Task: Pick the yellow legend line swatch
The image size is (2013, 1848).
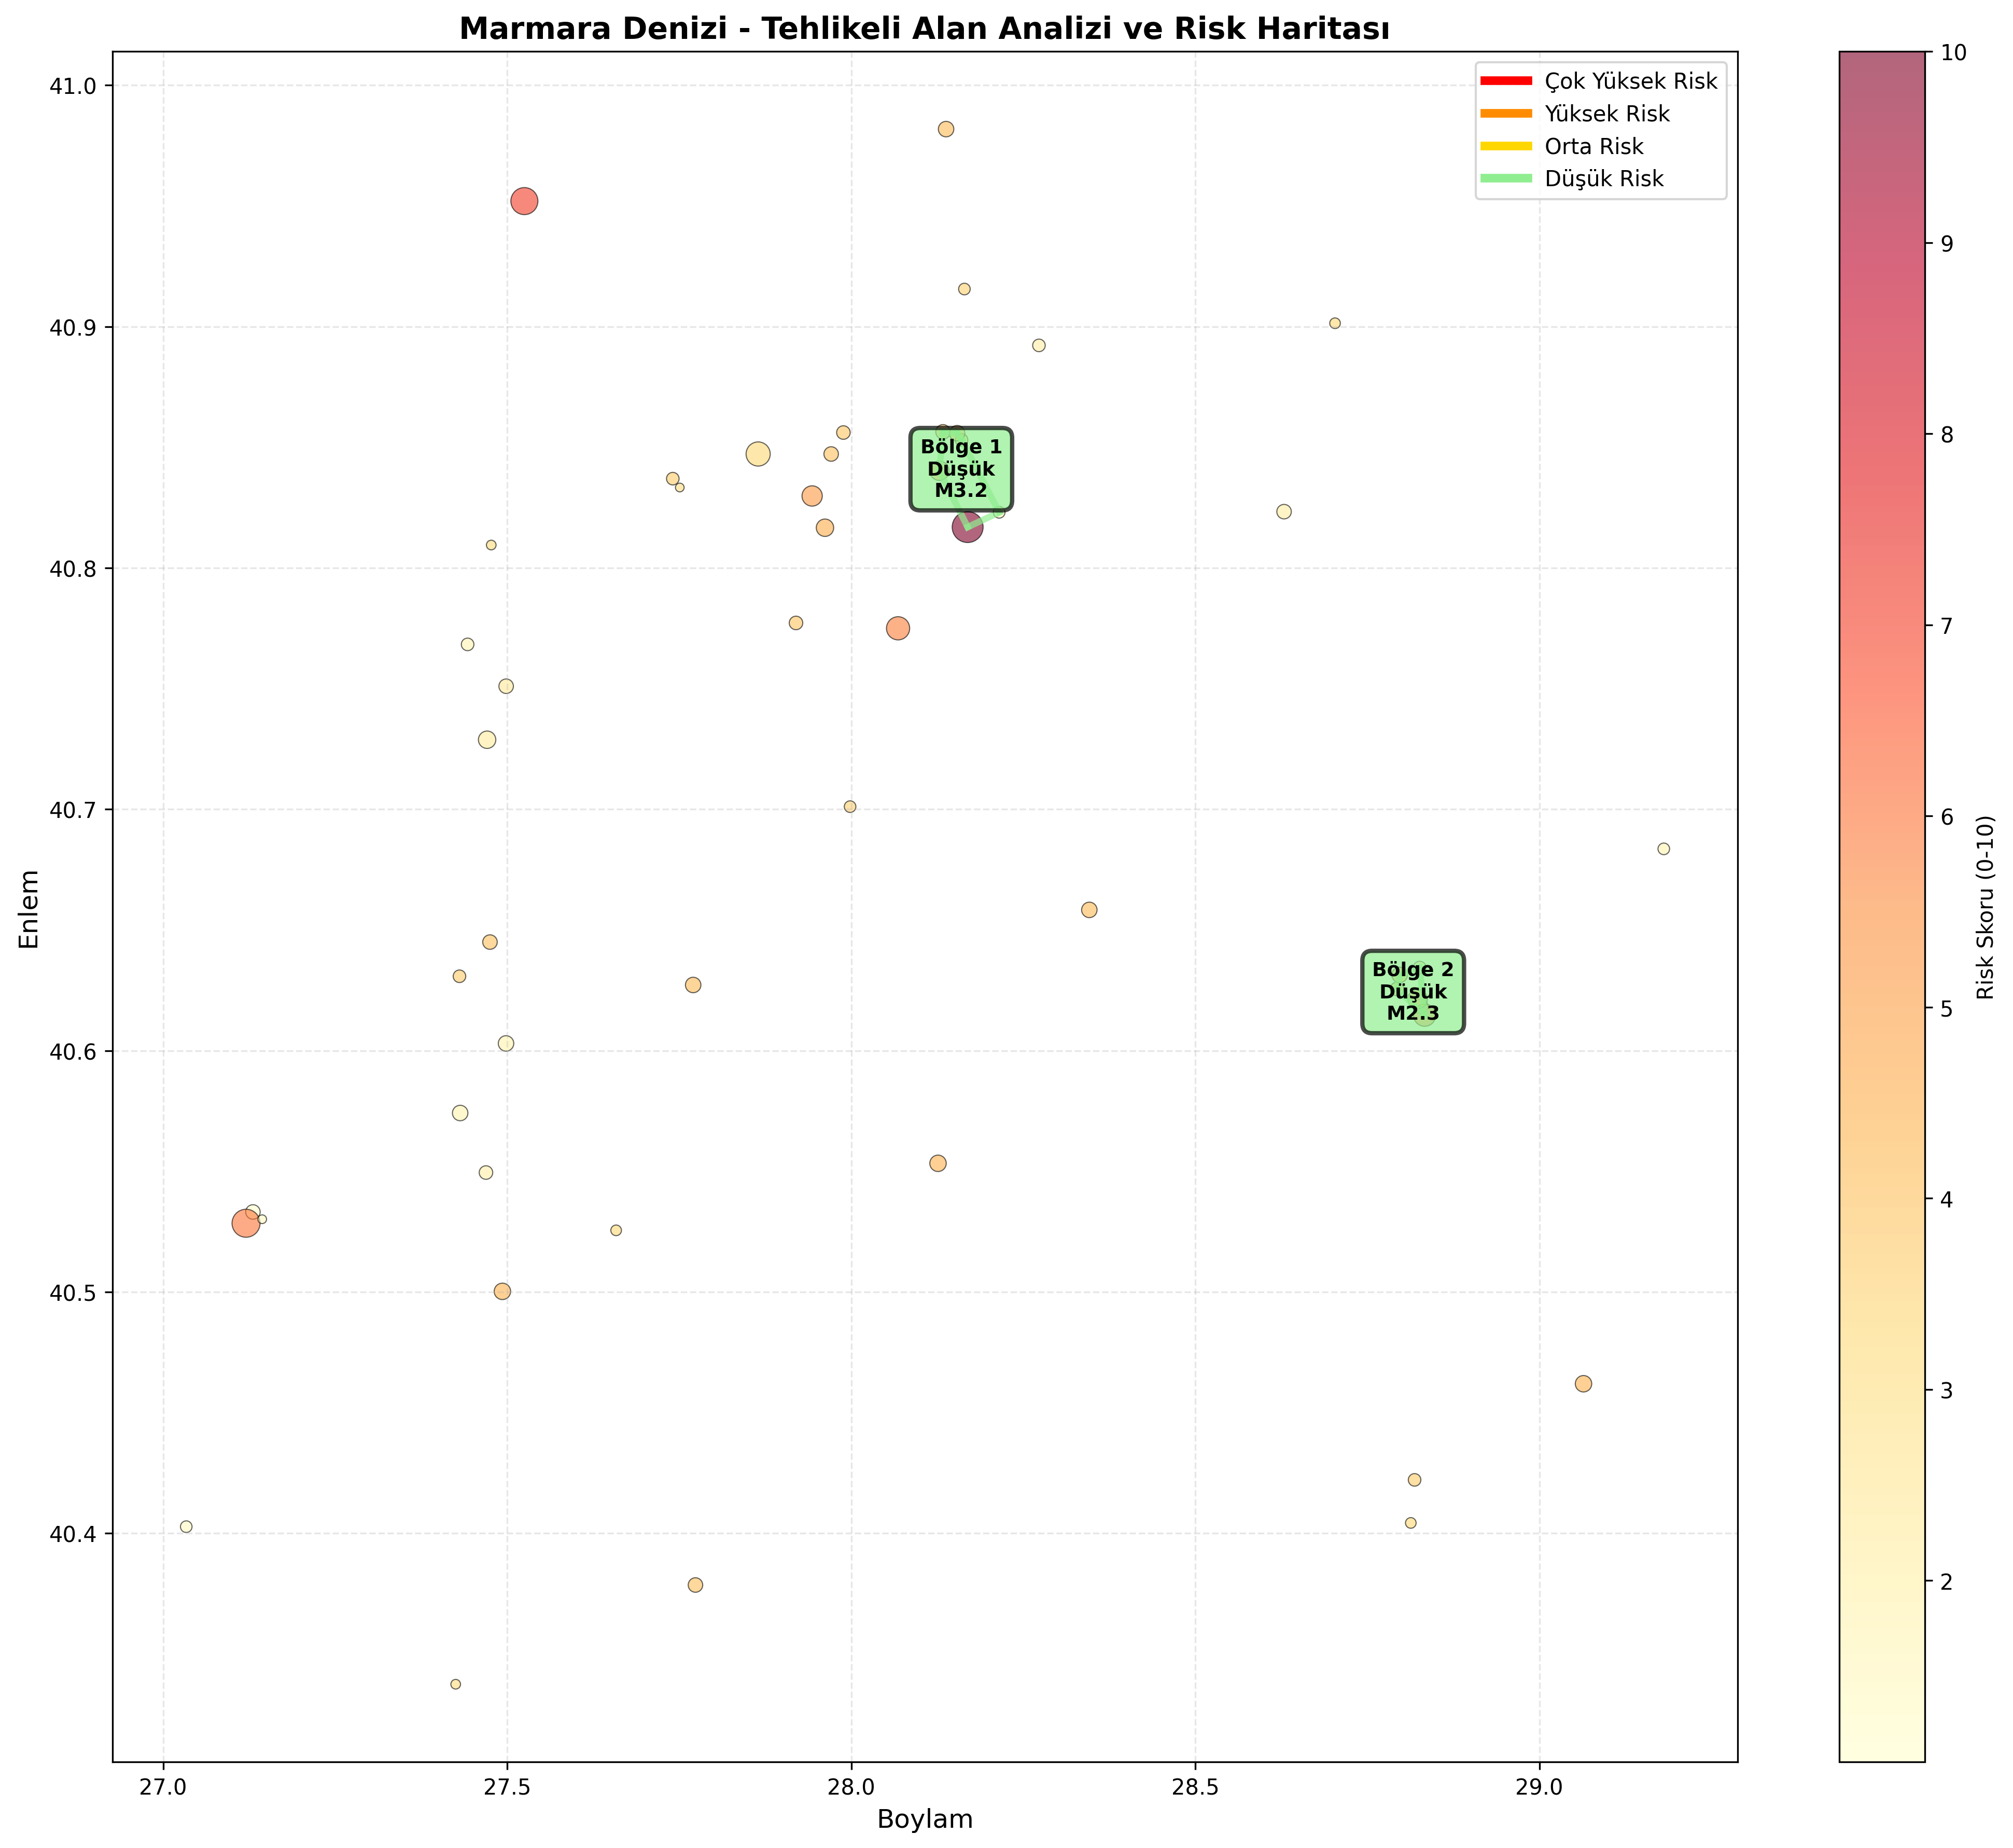Action: tap(1505, 145)
